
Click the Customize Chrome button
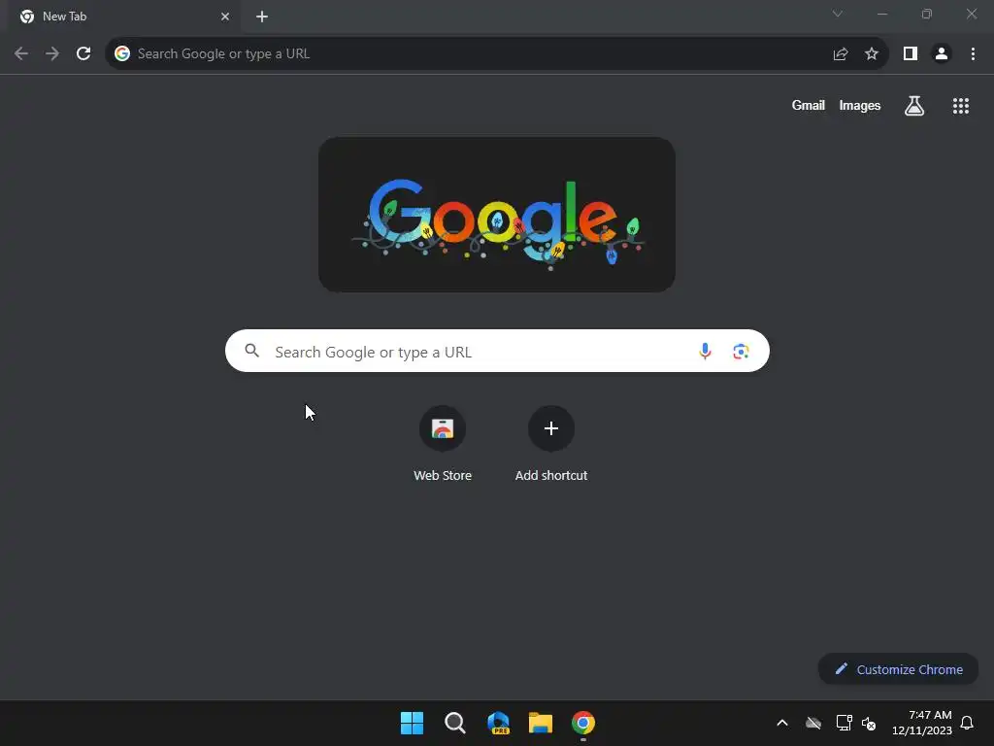pyautogui.click(x=898, y=669)
